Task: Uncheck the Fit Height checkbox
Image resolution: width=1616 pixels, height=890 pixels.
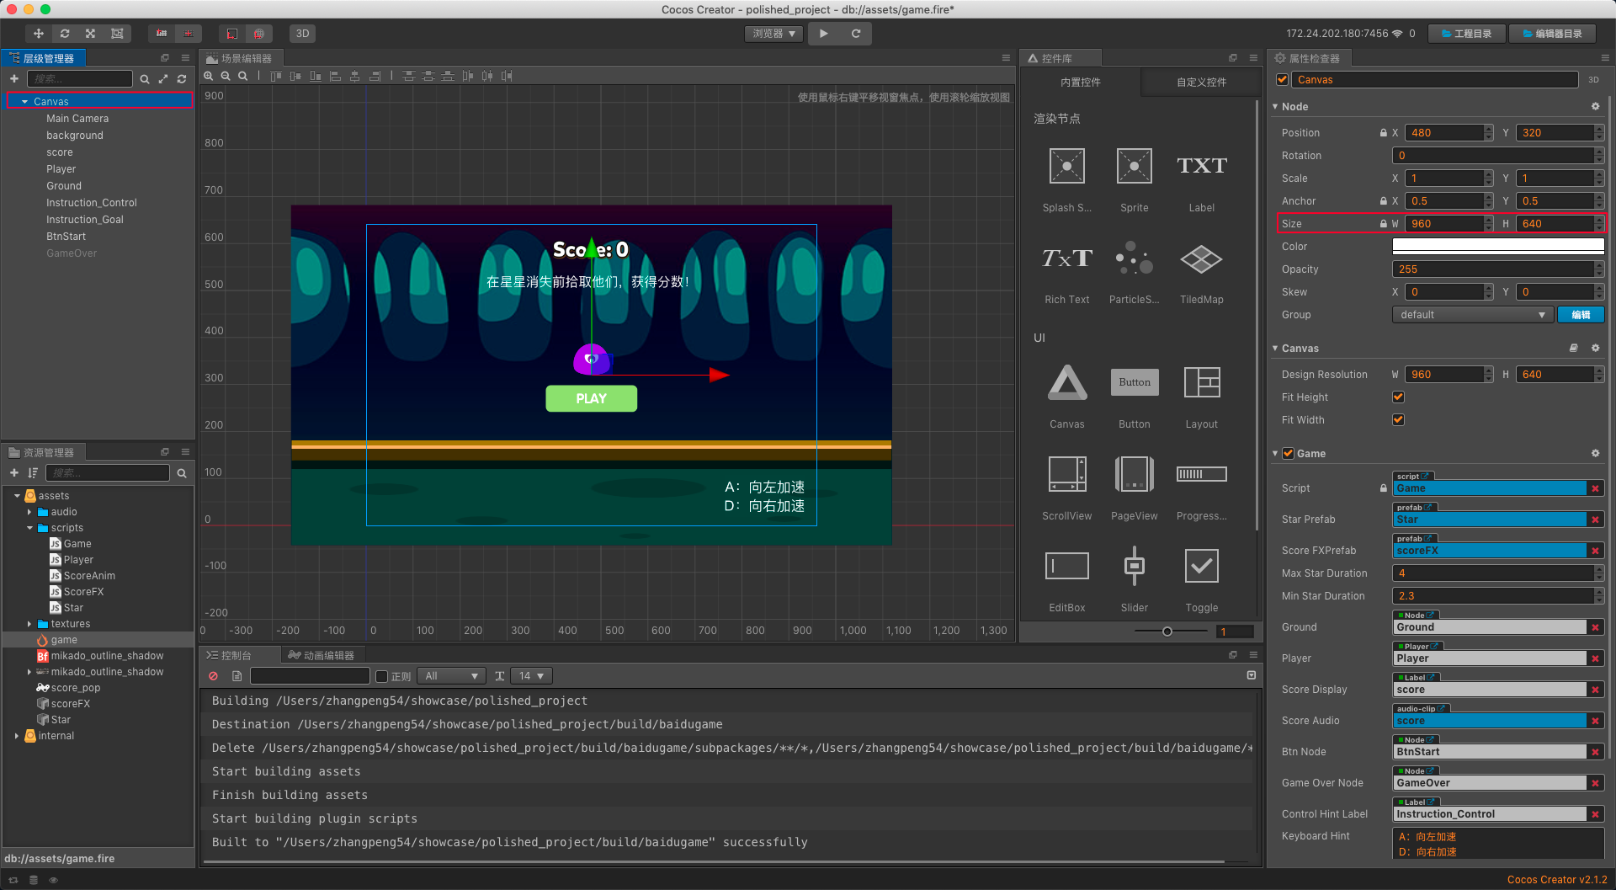Action: click(x=1398, y=397)
